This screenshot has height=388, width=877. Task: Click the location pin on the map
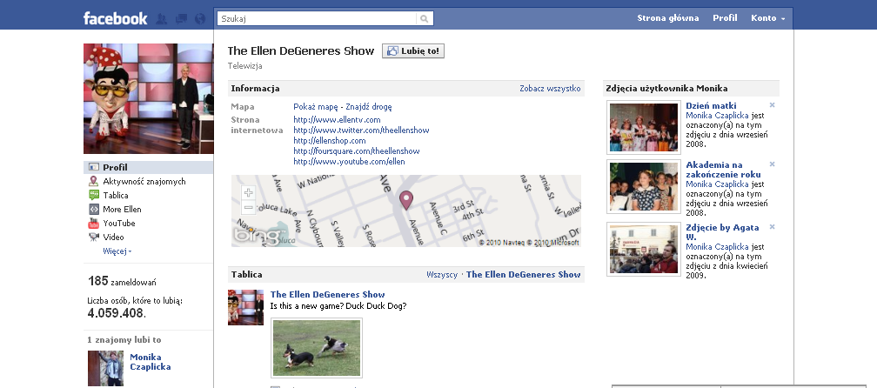405,199
